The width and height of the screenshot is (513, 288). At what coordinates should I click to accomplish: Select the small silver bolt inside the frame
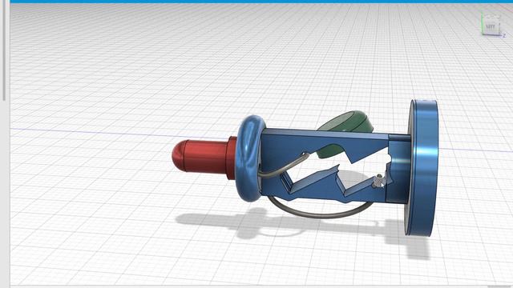(379, 182)
